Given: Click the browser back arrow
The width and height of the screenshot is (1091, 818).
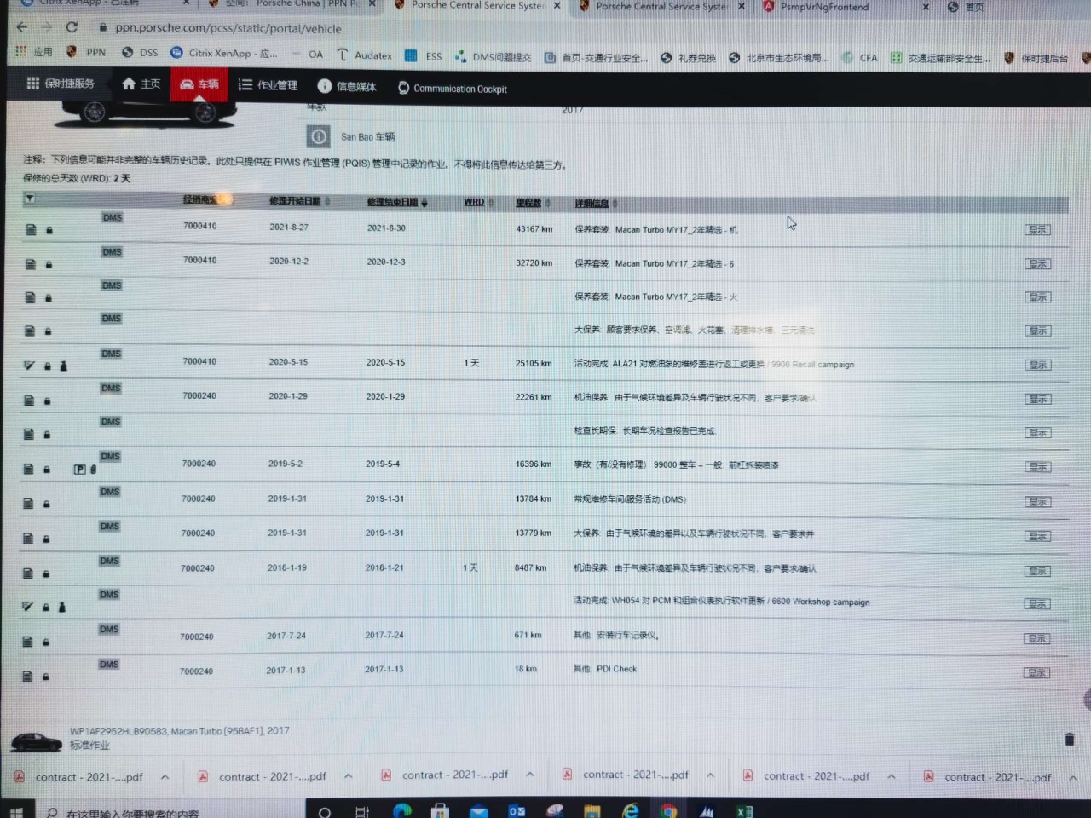Looking at the screenshot, I should (x=22, y=27).
